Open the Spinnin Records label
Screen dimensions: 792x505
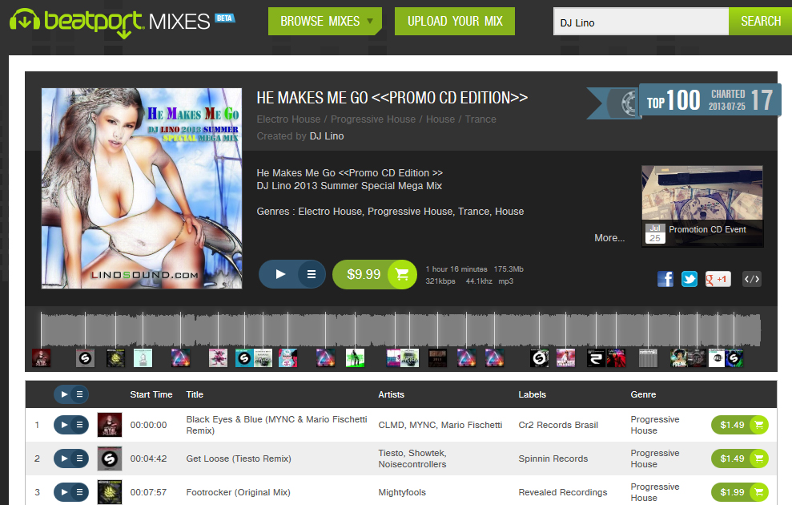tap(553, 459)
